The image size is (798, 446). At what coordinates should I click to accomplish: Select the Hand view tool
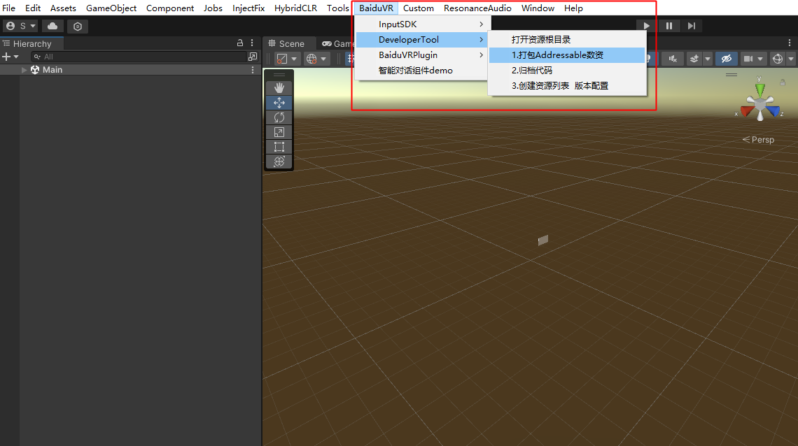(279, 87)
